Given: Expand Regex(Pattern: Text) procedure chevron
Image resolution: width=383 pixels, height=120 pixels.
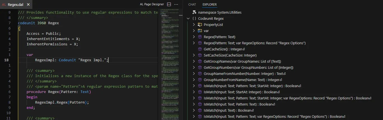Looking at the screenshot, I should (193, 37).
